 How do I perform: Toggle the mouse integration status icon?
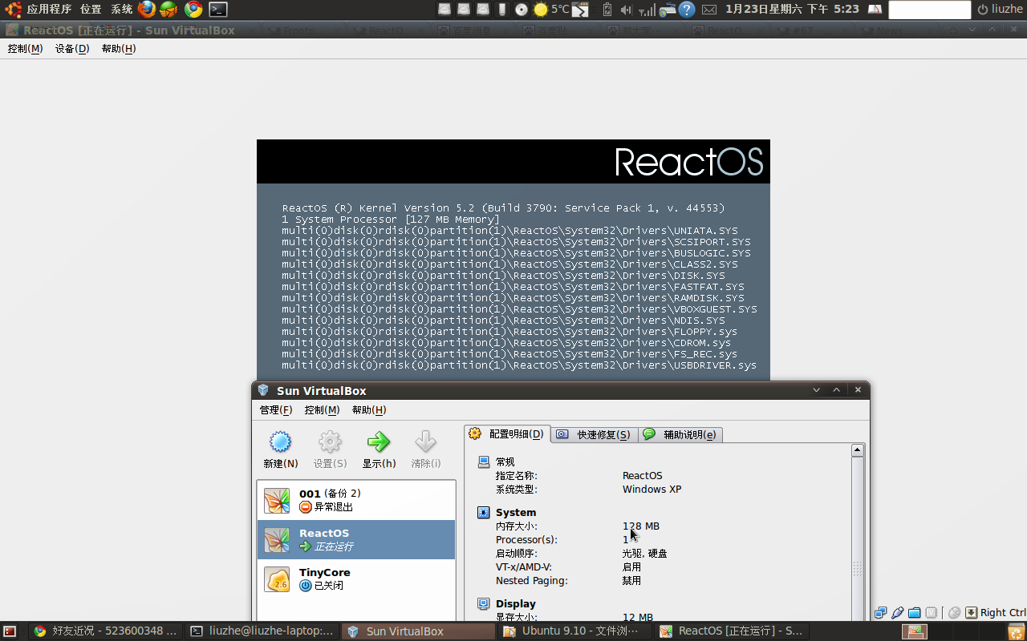coord(954,613)
